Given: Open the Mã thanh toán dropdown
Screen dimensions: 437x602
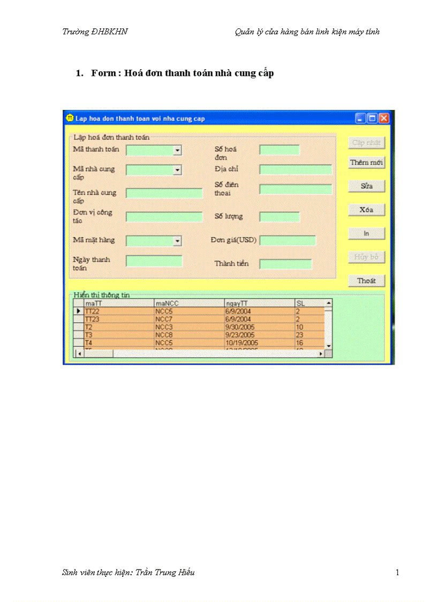Looking at the screenshot, I should pyautogui.click(x=177, y=150).
